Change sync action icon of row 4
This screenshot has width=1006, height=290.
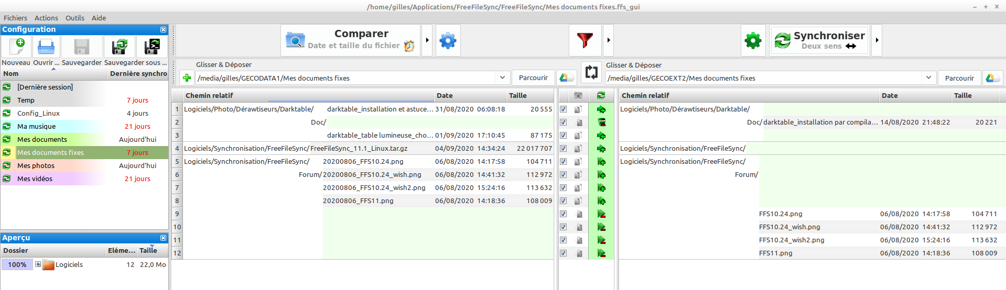tap(601, 149)
